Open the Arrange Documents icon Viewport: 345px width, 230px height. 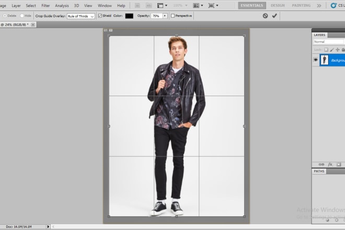click(x=196, y=6)
